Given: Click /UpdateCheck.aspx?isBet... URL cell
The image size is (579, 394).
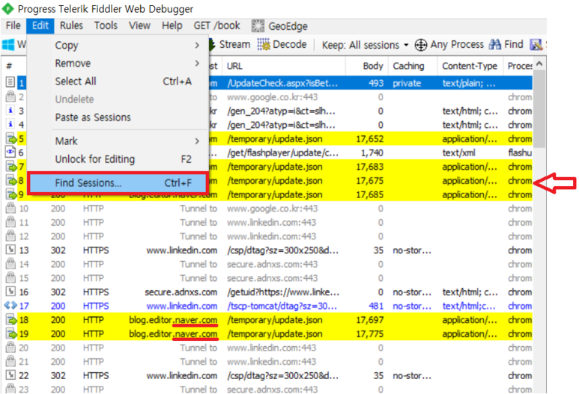Looking at the screenshot, I should click(x=282, y=83).
